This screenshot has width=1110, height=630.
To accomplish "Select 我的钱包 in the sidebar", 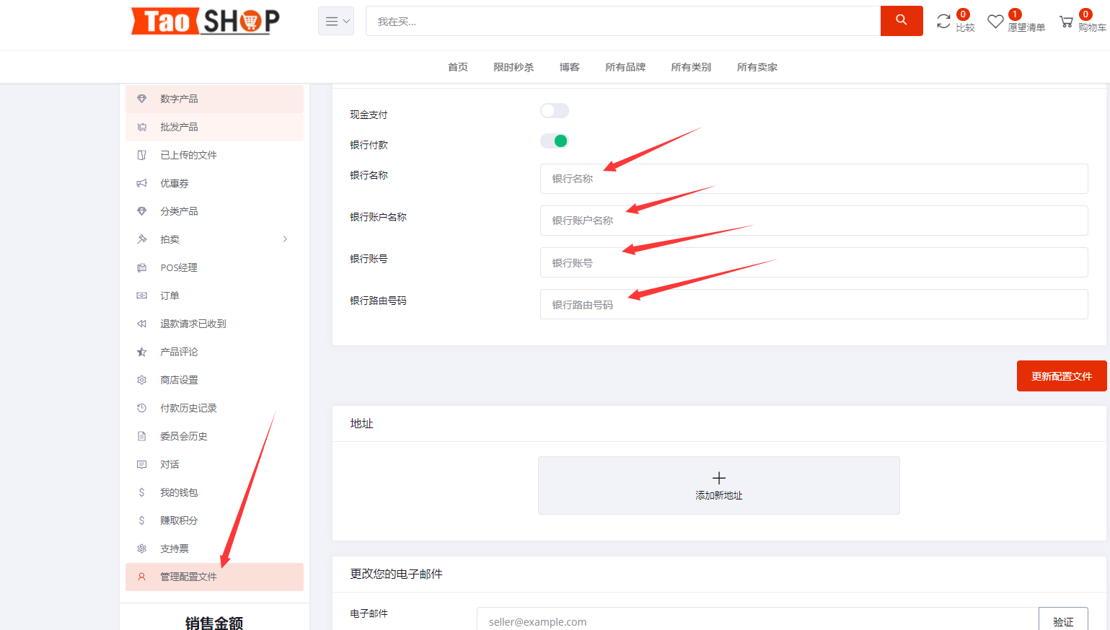I will point(179,492).
